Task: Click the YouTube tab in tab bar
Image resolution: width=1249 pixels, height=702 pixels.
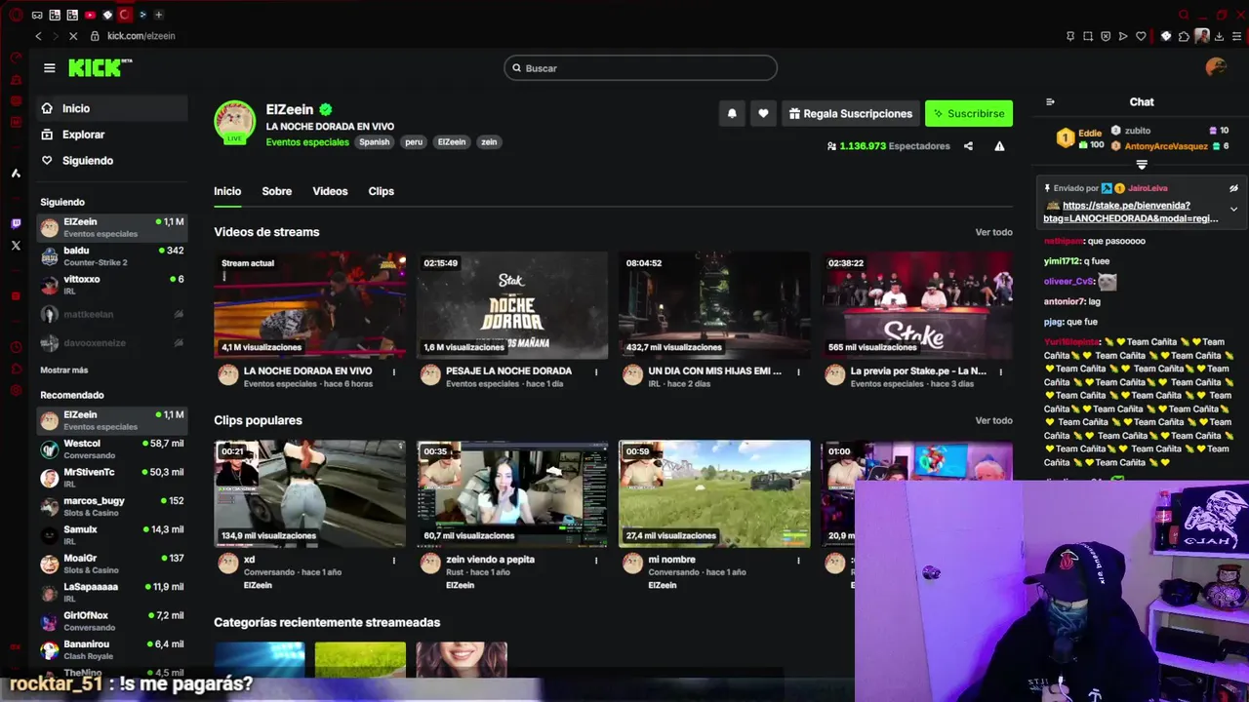Action: point(90,15)
